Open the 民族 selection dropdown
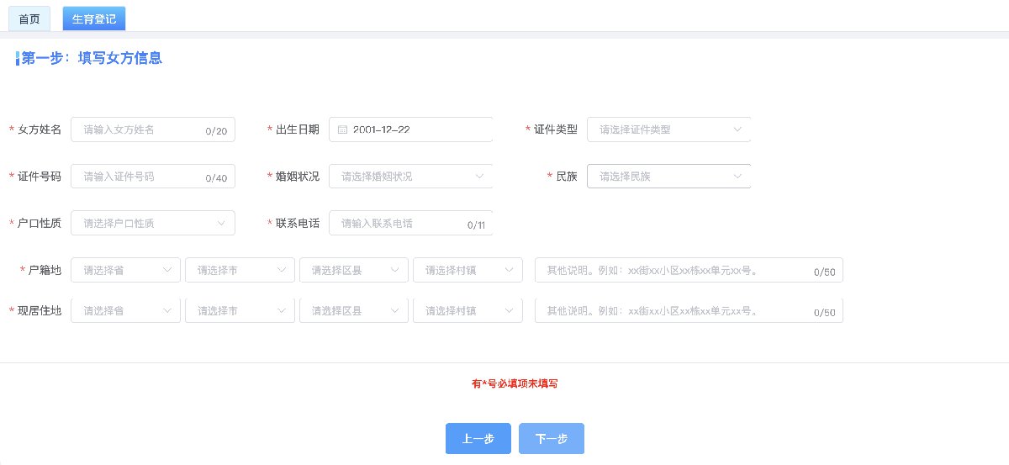 point(668,177)
